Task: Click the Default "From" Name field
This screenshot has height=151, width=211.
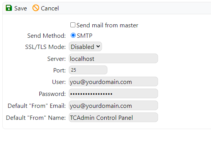Action: tap(113, 117)
